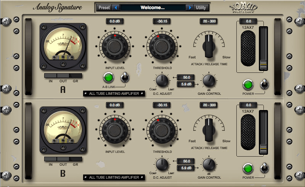Click channel A D.C. Adjust knob
The width and height of the screenshot is (305, 187).
(x=162, y=80)
